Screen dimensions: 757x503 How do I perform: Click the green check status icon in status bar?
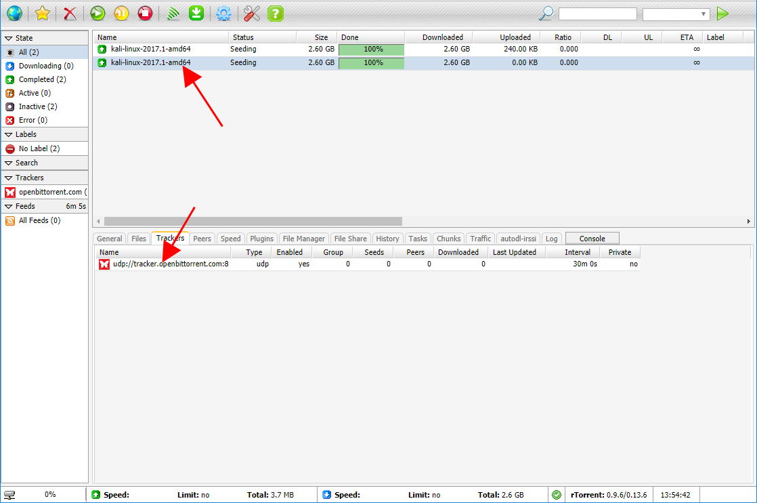point(557,495)
